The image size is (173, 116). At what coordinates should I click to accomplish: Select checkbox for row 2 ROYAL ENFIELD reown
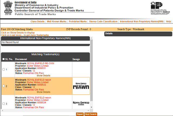pyautogui.click(x=4, y=86)
